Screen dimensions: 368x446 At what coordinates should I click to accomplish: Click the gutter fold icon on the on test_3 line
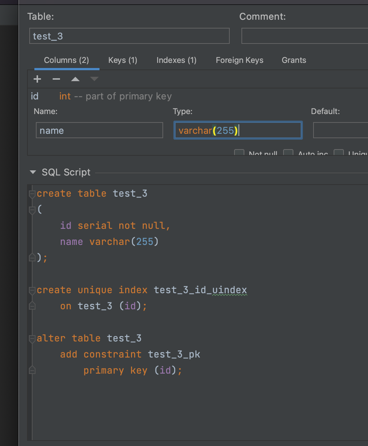point(32,306)
